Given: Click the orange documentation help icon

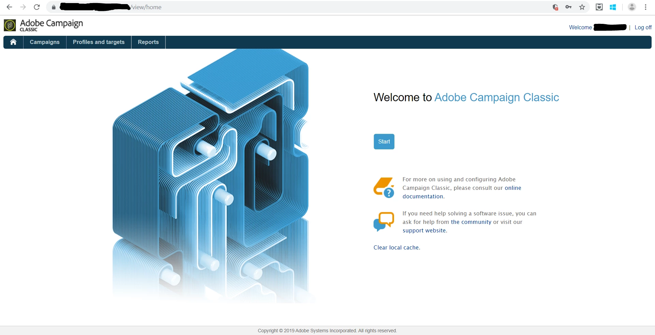Looking at the screenshot, I should pos(384,187).
